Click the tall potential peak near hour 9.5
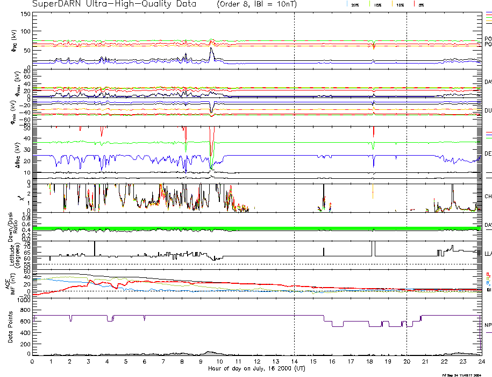The width and height of the screenshot is (492, 377). tap(211, 50)
